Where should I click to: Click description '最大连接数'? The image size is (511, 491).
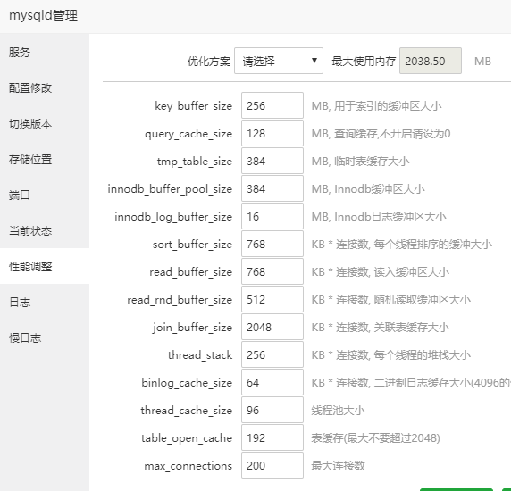pos(338,466)
